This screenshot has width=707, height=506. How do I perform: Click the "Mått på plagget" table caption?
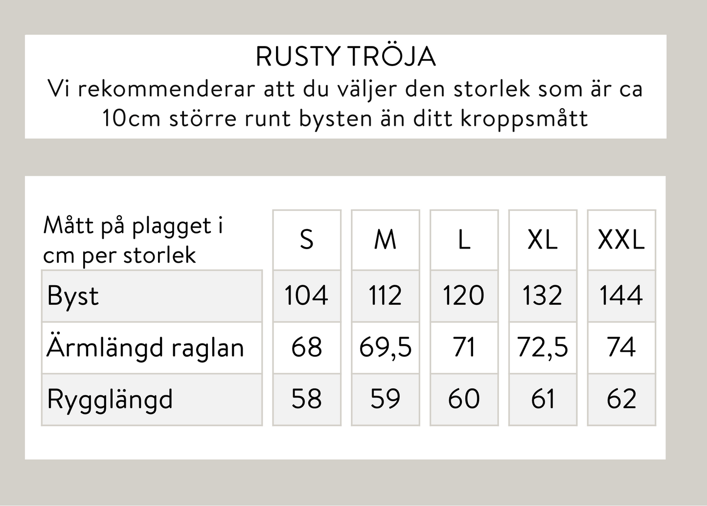(133, 240)
